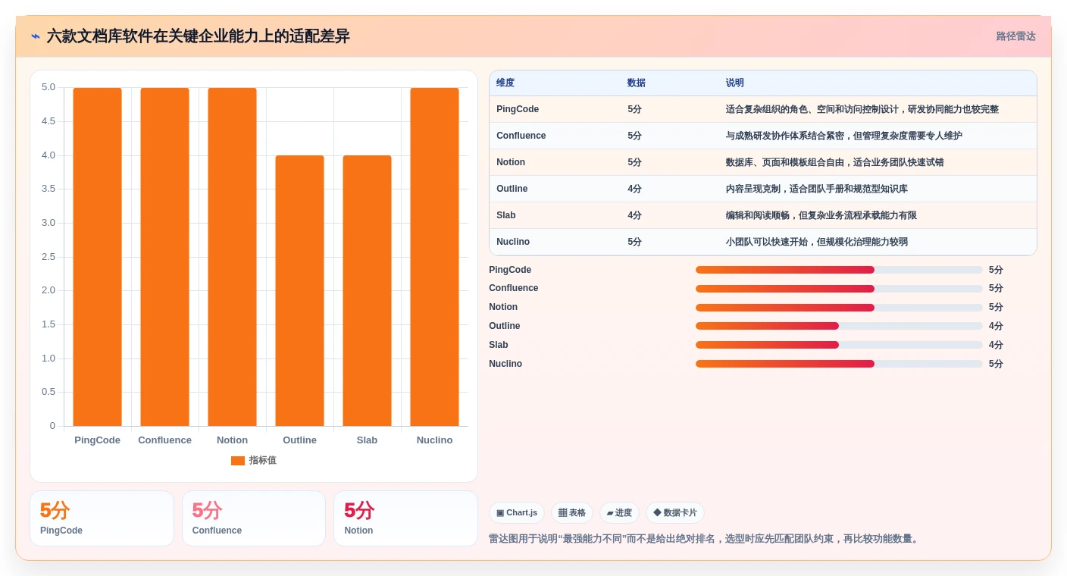This screenshot has height=576, width=1067.
Task: Select the PingCode table row name
Action: click(518, 109)
